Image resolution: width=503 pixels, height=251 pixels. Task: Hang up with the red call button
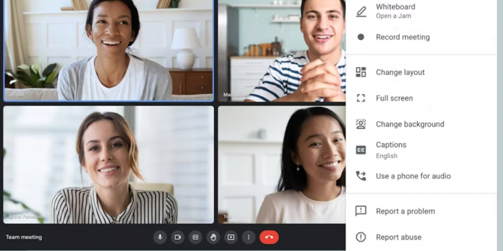coord(269,237)
